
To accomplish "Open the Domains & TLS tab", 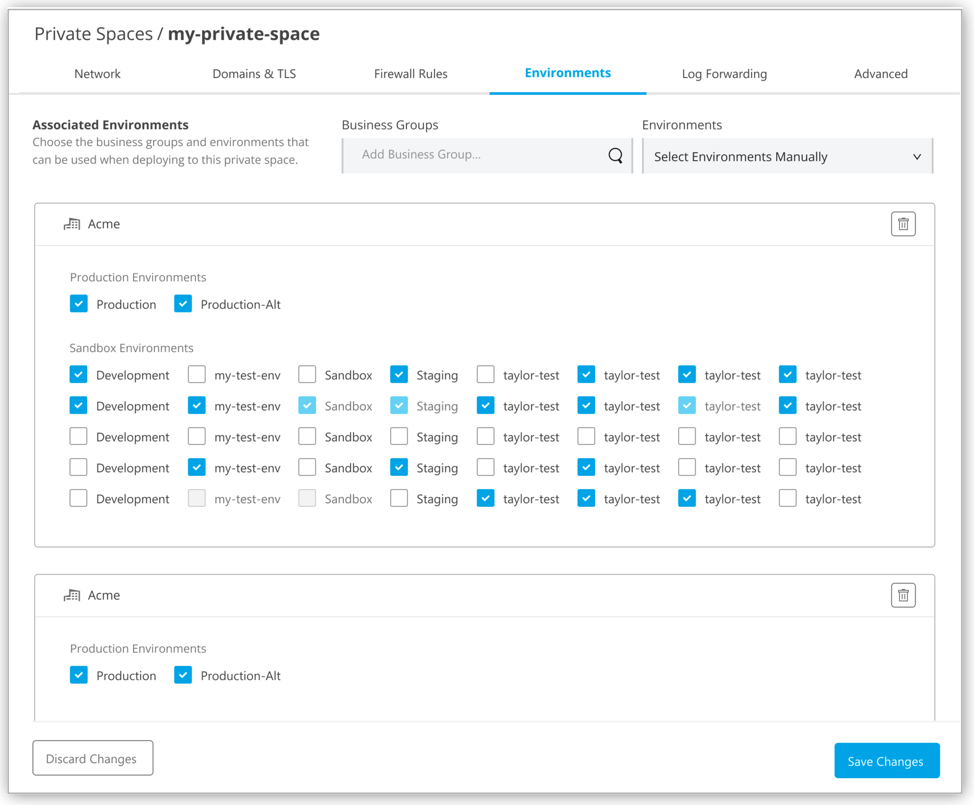I will coord(254,74).
